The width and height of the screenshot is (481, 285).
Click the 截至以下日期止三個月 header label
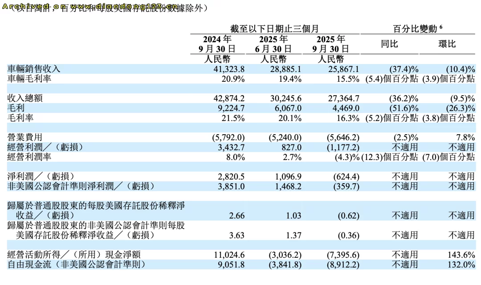point(274,28)
